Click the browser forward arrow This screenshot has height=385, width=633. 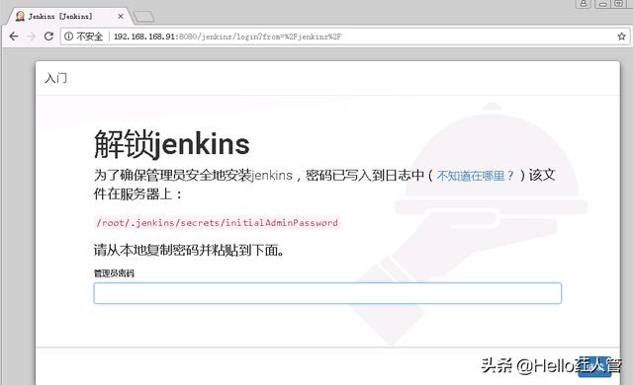pos(31,37)
